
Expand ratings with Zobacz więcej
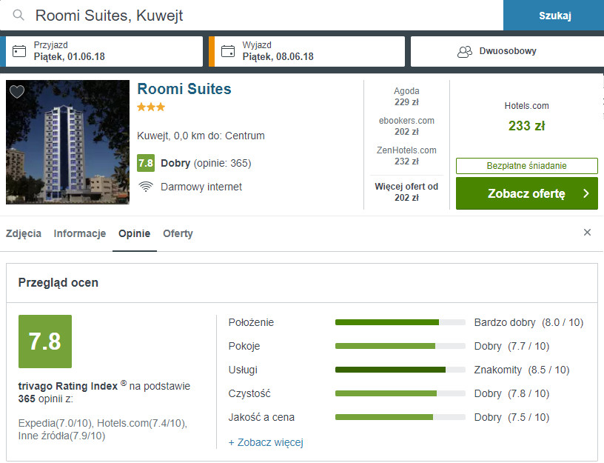[x=266, y=442]
